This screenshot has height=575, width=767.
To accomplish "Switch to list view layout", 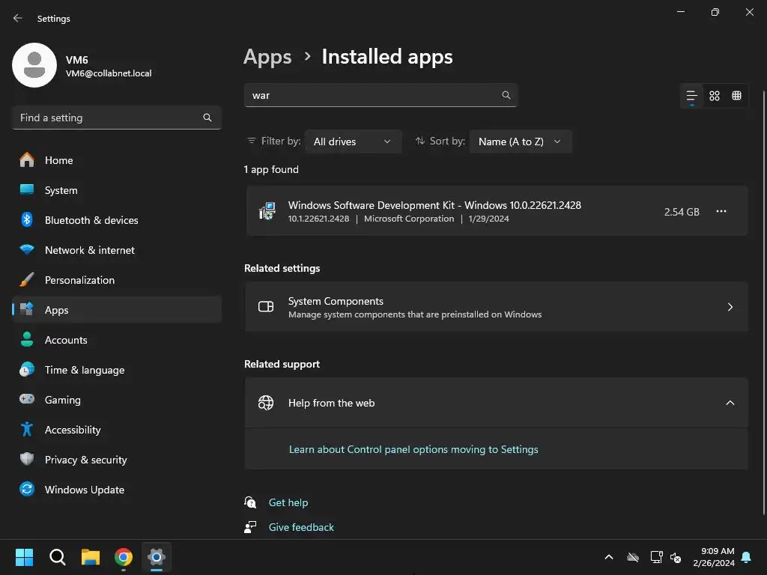I will point(692,96).
